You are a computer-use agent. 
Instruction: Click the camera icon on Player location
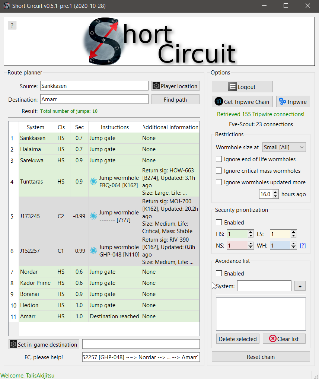[156, 86]
